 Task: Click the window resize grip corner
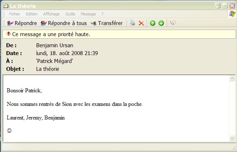(234, 148)
